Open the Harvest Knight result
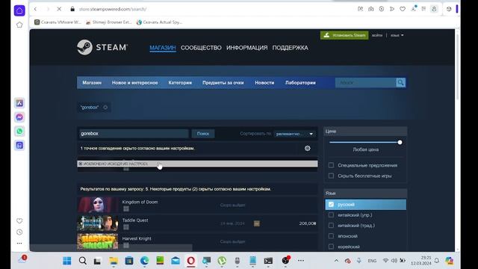Image resolution: width=478 pixels, height=269 pixels. (197, 241)
